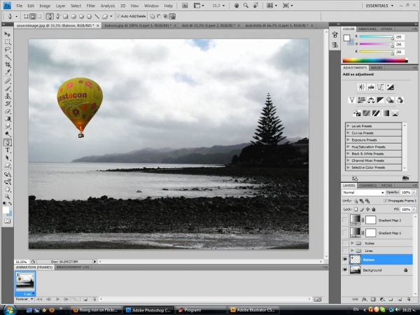Click the foreground color swatch in toolbox

6,210
